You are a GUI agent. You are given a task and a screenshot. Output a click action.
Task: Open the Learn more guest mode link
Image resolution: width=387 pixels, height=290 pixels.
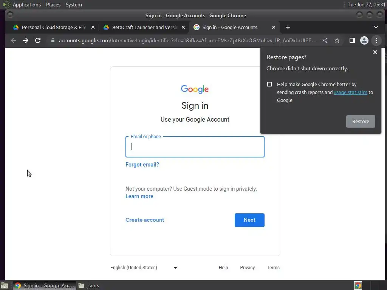click(x=139, y=196)
